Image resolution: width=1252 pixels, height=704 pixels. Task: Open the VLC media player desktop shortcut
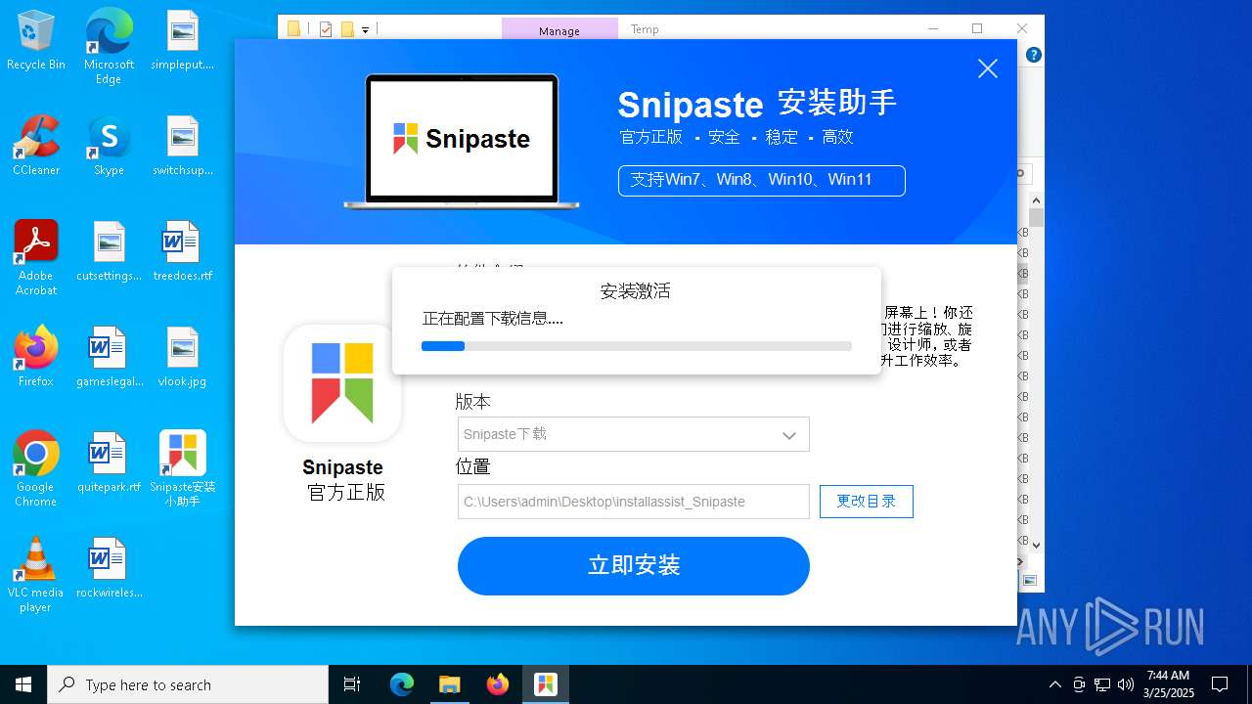pyautogui.click(x=36, y=575)
